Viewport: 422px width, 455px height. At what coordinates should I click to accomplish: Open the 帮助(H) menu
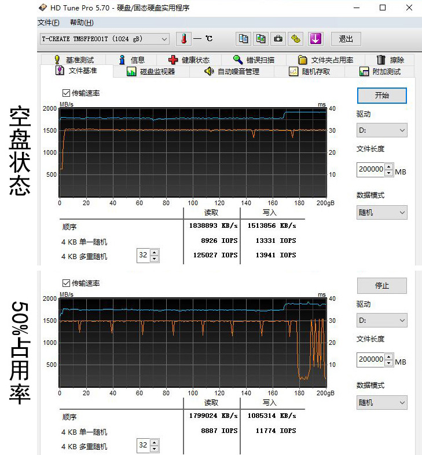pyautogui.click(x=82, y=23)
